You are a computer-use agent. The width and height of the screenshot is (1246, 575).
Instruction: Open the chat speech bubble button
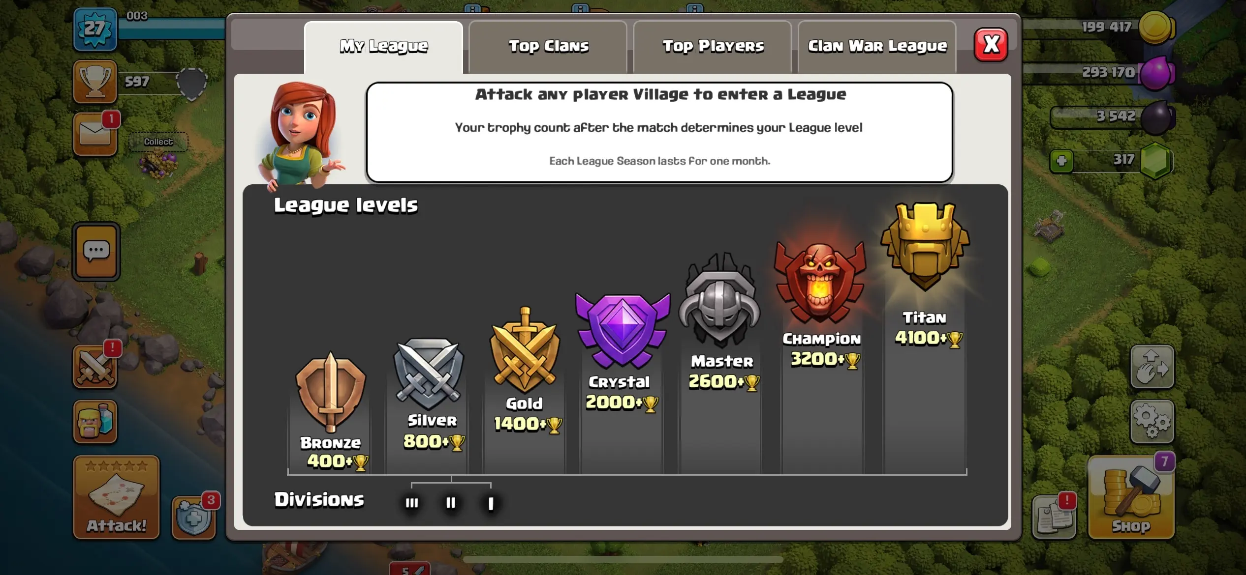coord(96,252)
